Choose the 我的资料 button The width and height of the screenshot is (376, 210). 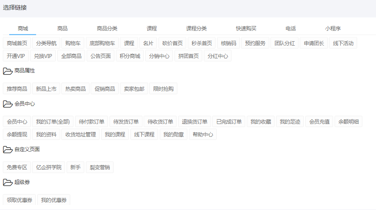[x=46, y=134]
